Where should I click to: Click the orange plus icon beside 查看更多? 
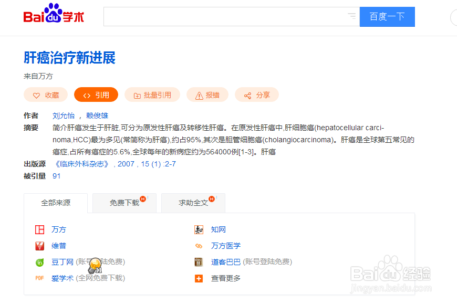[x=199, y=279]
